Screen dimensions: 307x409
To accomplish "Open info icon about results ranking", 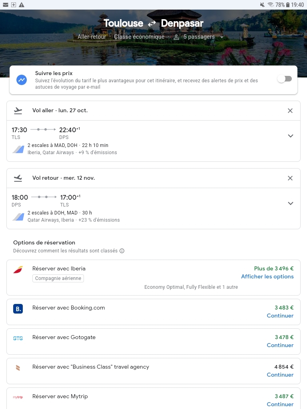I will coord(122,251).
